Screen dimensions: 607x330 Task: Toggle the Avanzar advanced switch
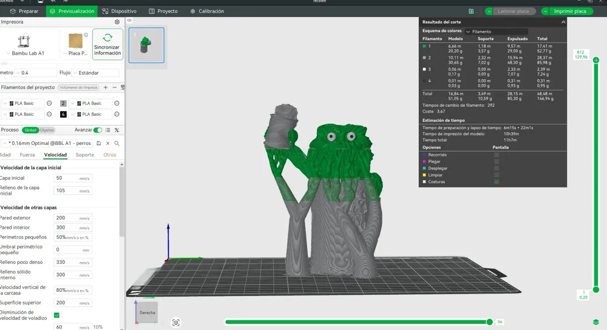click(98, 130)
